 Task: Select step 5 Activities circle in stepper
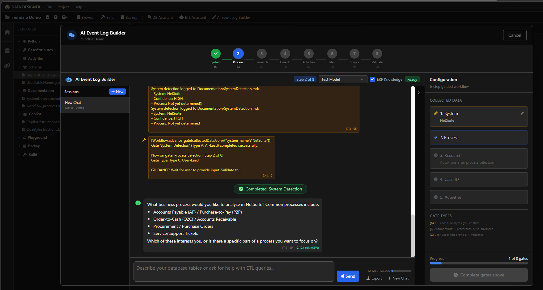pyautogui.click(x=309, y=54)
